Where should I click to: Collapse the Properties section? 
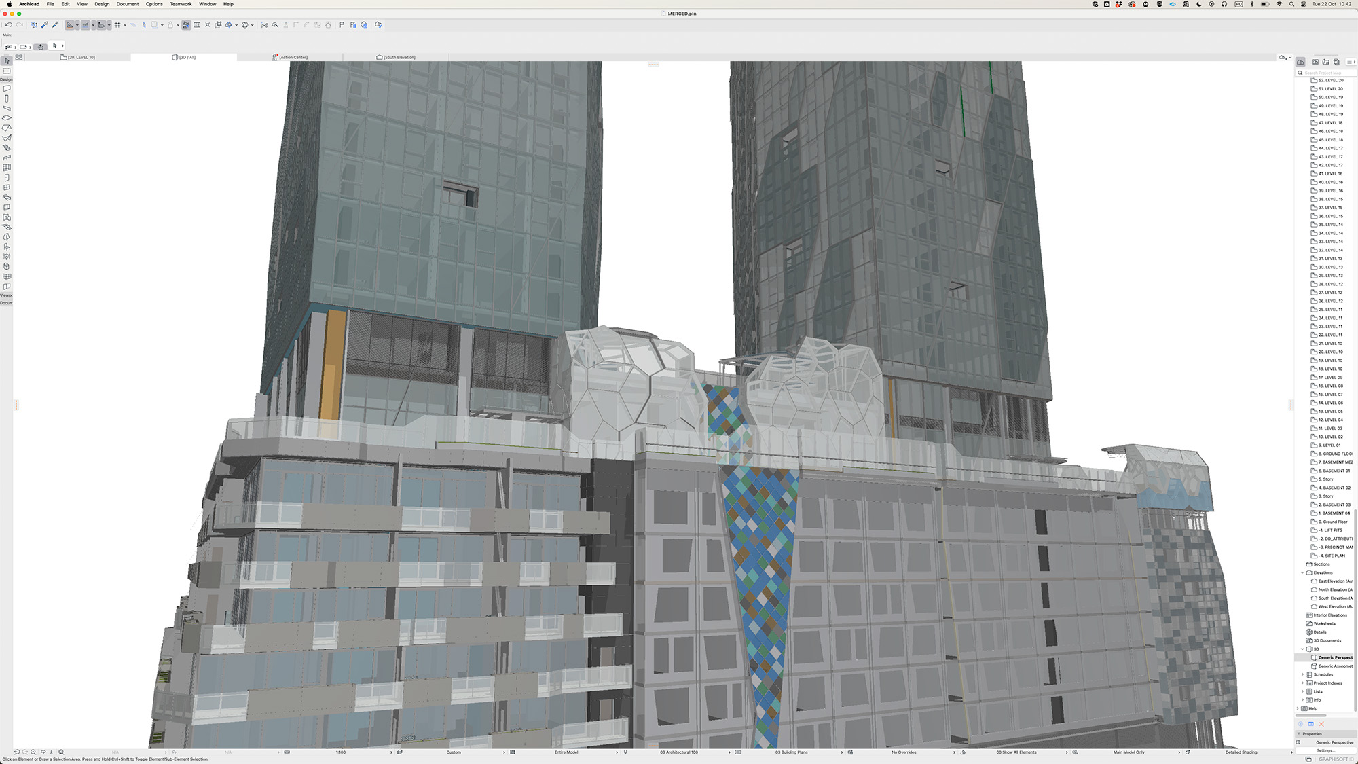pos(1299,734)
